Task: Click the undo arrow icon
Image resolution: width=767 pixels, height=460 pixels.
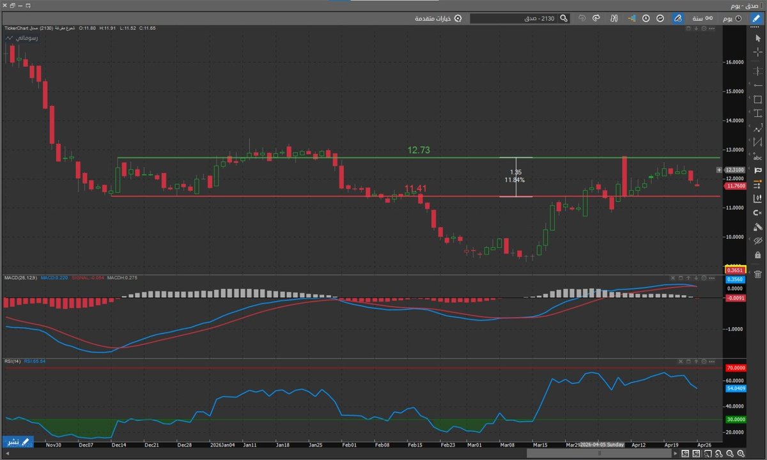Action: pos(582,19)
